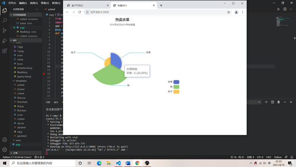Open the Source Control view icon
This screenshot has height=167, width=296.
point(5,30)
